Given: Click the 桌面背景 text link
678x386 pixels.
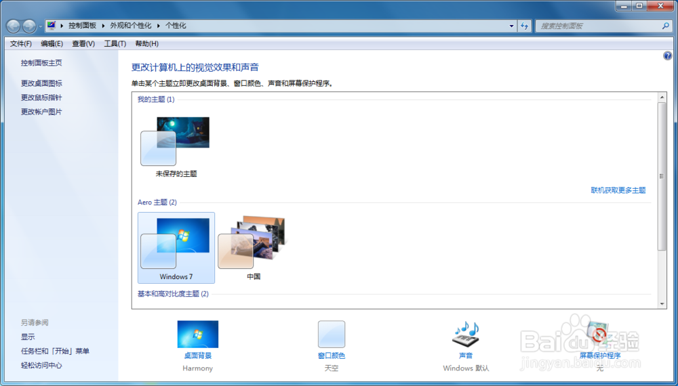Looking at the screenshot, I should [197, 356].
